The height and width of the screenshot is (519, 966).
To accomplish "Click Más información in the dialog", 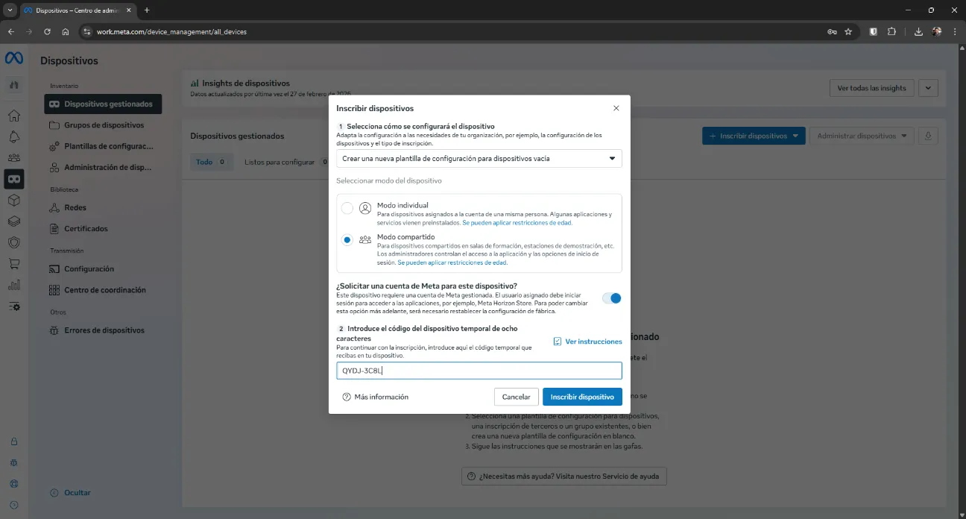I will tap(375, 397).
